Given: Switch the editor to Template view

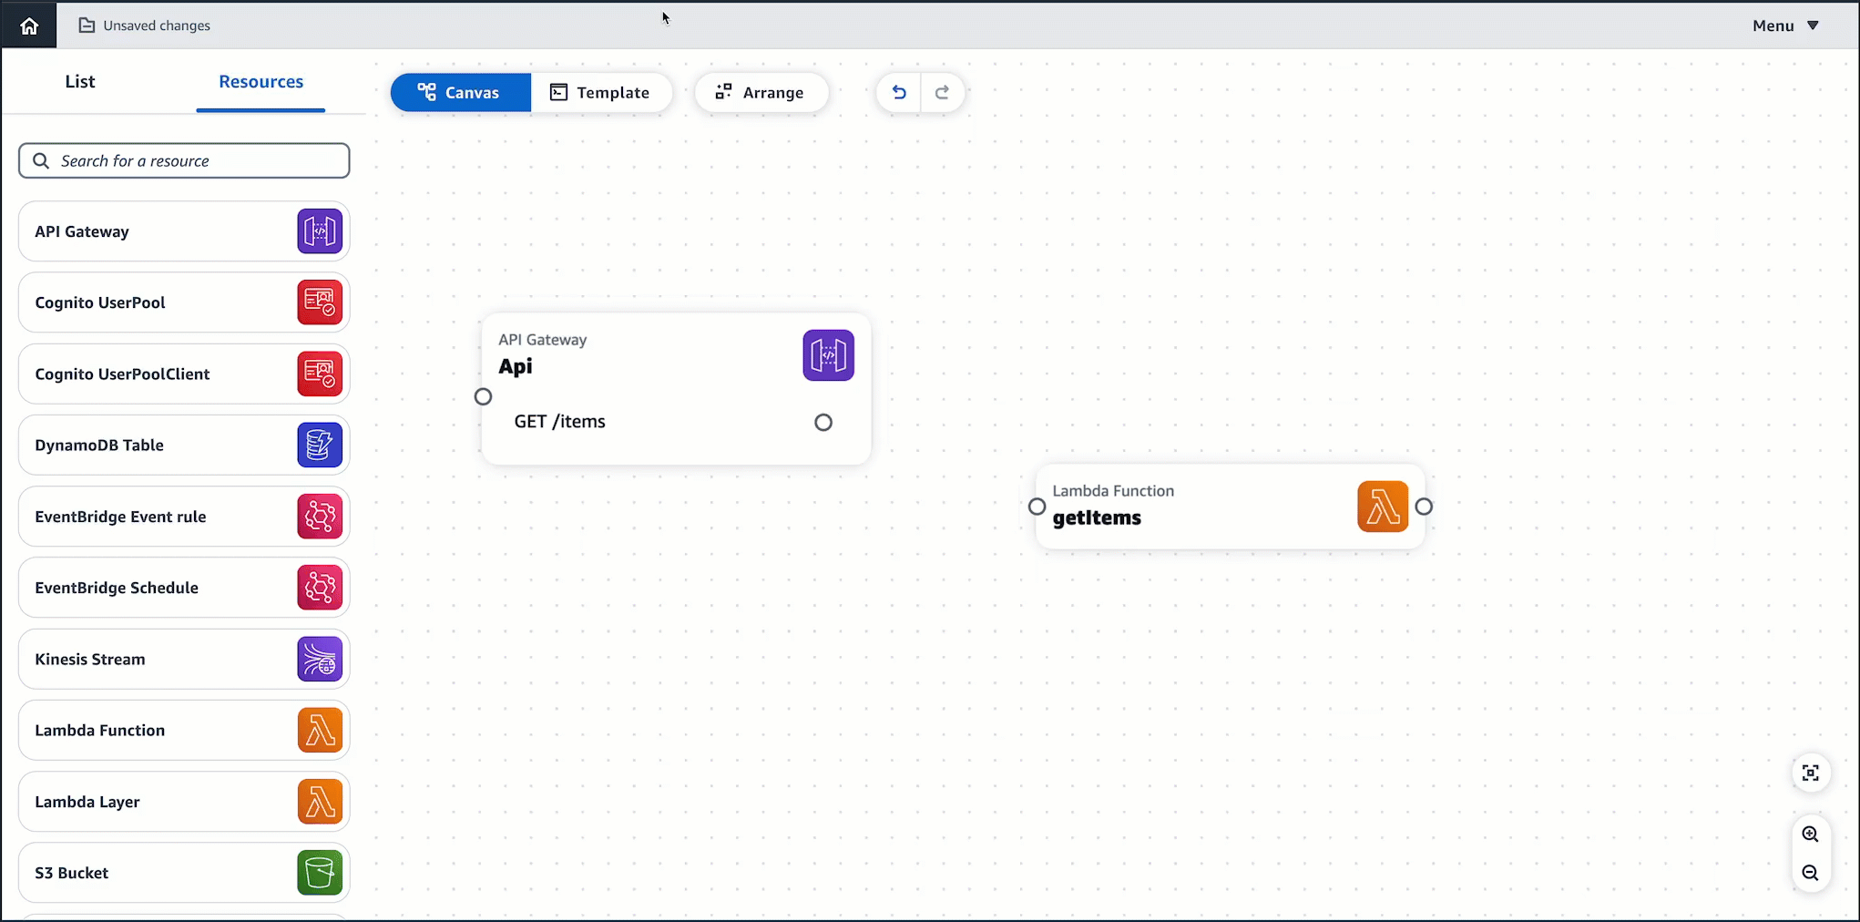Looking at the screenshot, I should pos(601,92).
